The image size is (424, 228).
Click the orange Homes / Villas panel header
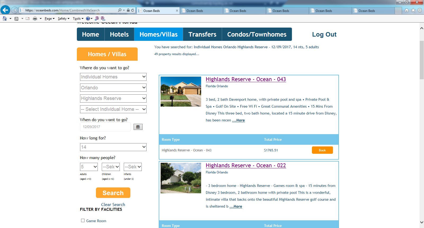click(107, 54)
